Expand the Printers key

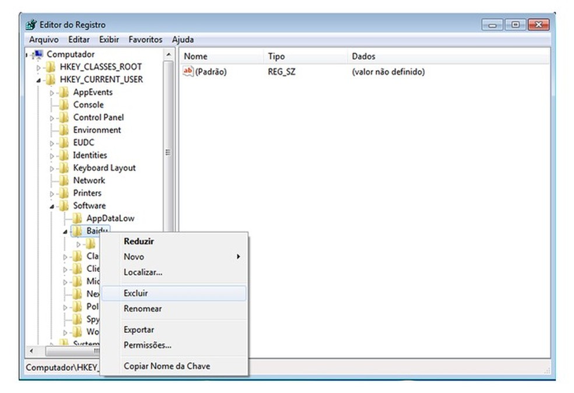(51, 194)
